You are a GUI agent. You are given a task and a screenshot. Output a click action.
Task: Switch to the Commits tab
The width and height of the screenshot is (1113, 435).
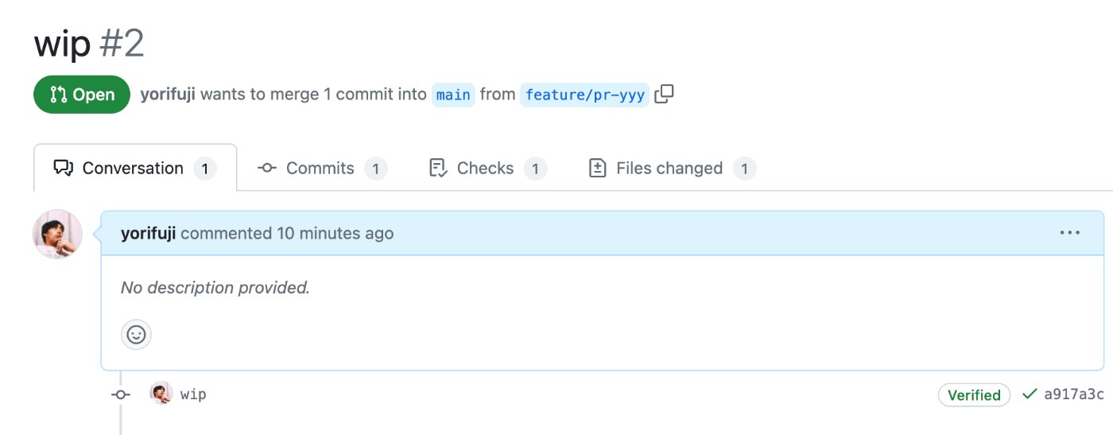coord(323,168)
